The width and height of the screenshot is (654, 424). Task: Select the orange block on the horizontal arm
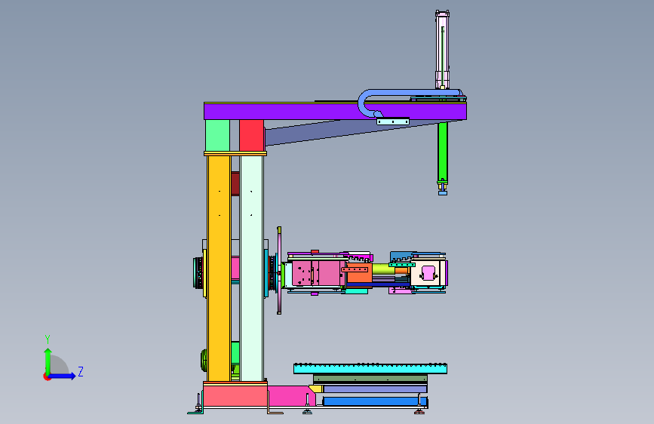coord(360,274)
